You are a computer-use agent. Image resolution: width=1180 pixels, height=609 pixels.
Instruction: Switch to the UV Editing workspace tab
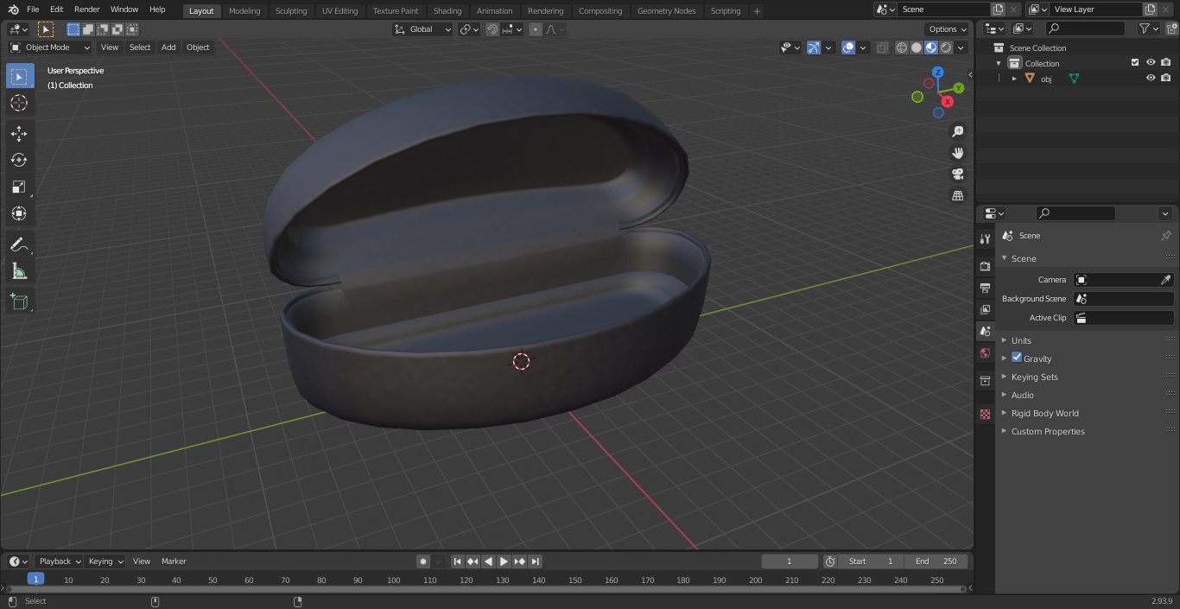click(x=339, y=10)
